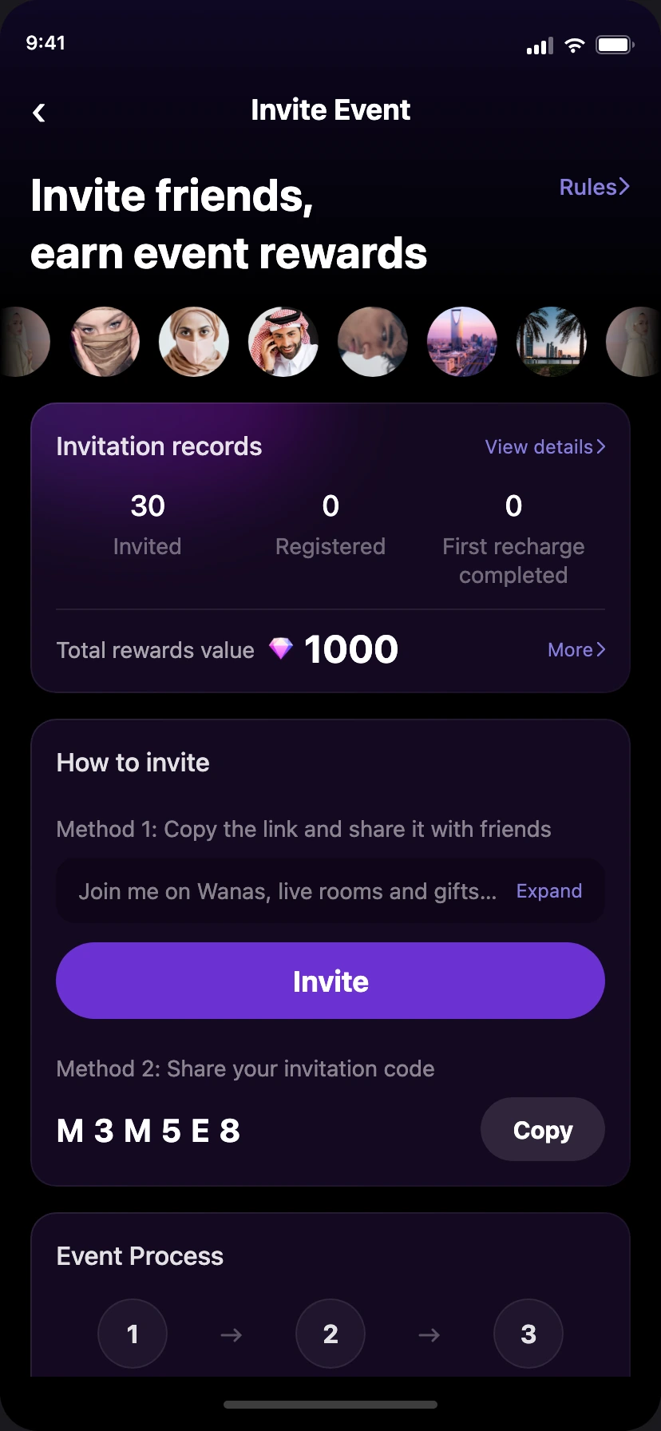Open View details for invitation records
661x1431 pixels.
[545, 447]
